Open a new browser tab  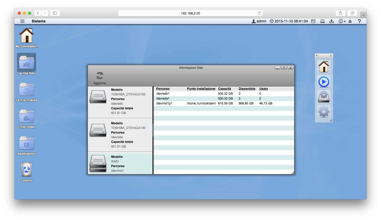[363, 15]
